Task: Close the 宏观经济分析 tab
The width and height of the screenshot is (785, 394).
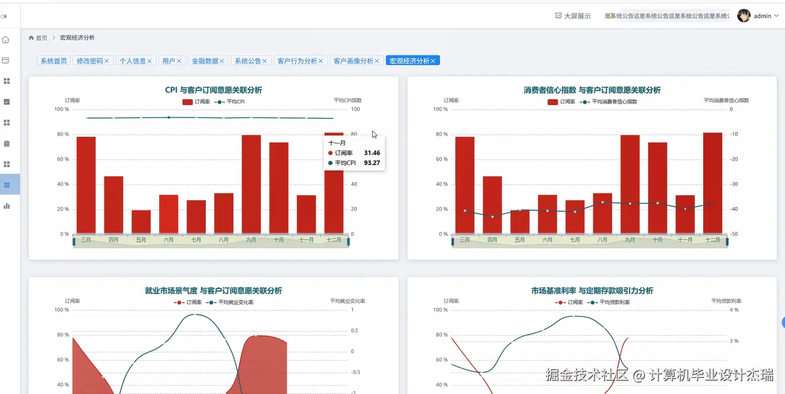Action: [433, 61]
